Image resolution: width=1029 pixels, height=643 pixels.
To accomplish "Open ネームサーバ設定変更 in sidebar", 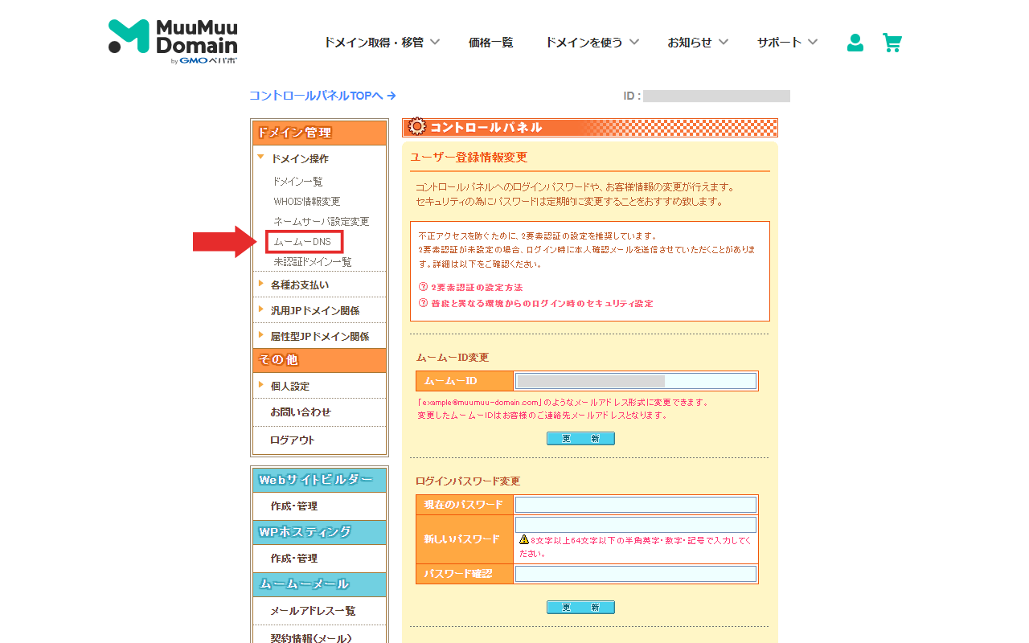I will coord(322,221).
